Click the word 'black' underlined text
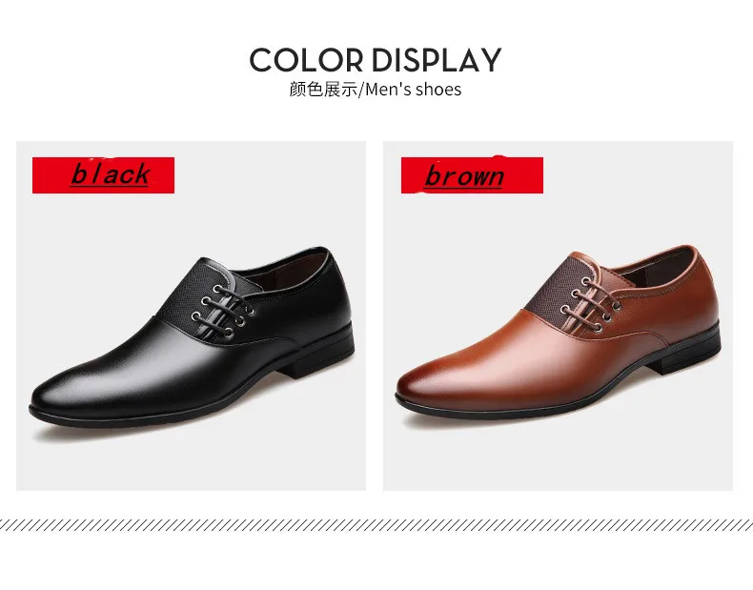This screenshot has height=590, width=753. click(111, 174)
